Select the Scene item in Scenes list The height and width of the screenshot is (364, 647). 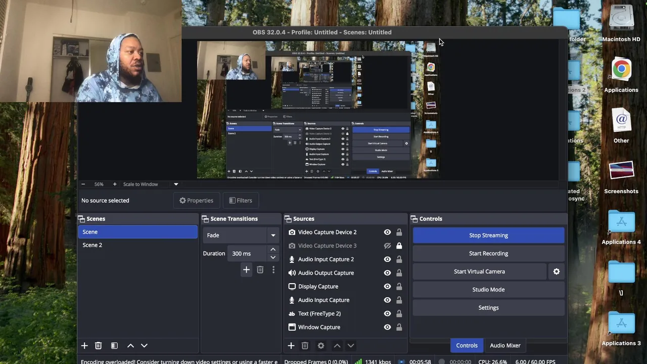point(137,232)
